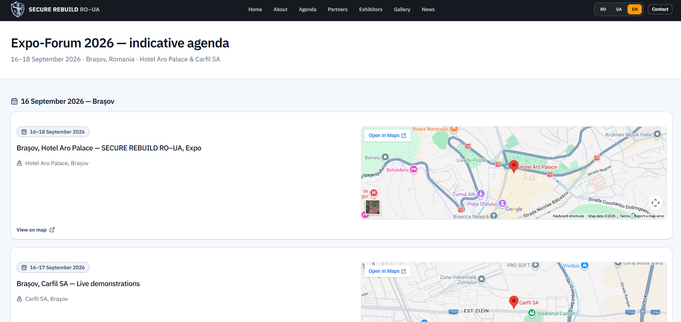
Task: Click the Contact button
Action: 660,9
